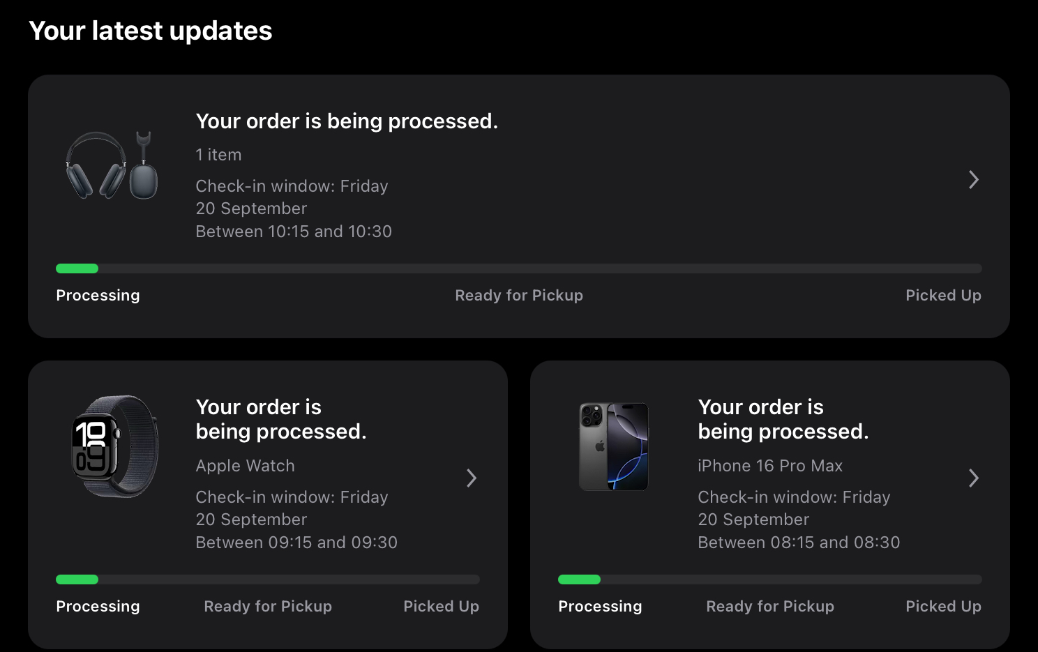
Task: Click the 'Your latest updates' heading
Action: pos(151,31)
